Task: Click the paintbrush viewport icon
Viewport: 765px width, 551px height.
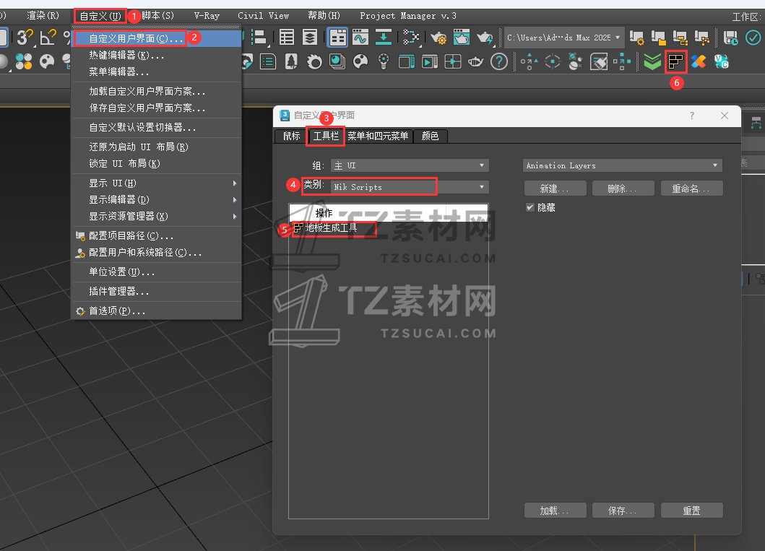Action: pyautogui.click(x=599, y=62)
